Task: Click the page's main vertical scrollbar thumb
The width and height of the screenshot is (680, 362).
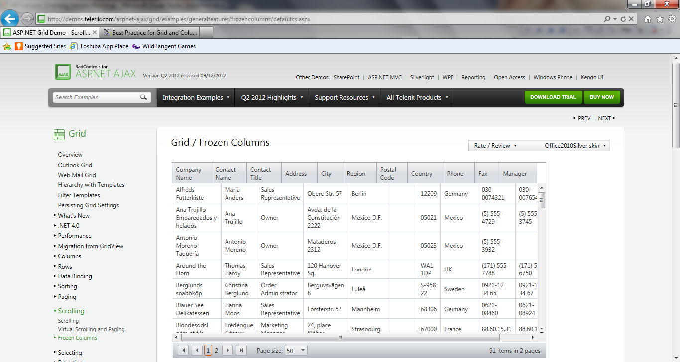Action: pyautogui.click(x=676, y=105)
